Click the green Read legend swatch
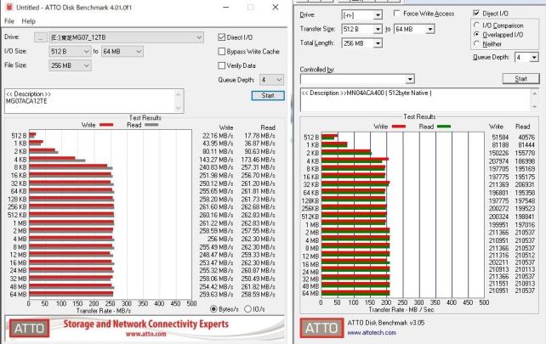The height and width of the screenshot is (344, 546). coord(444,127)
